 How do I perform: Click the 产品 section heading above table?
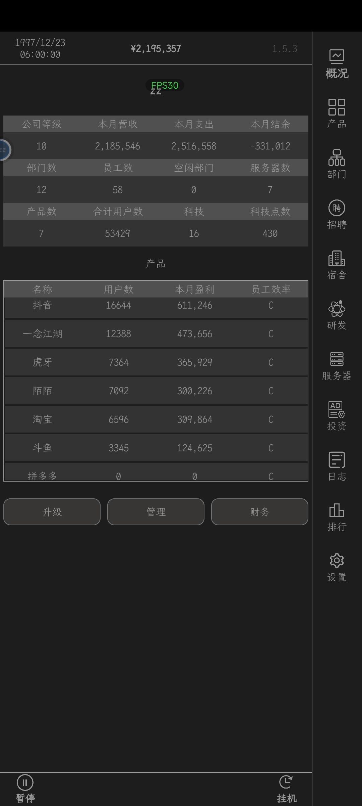click(156, 264)
